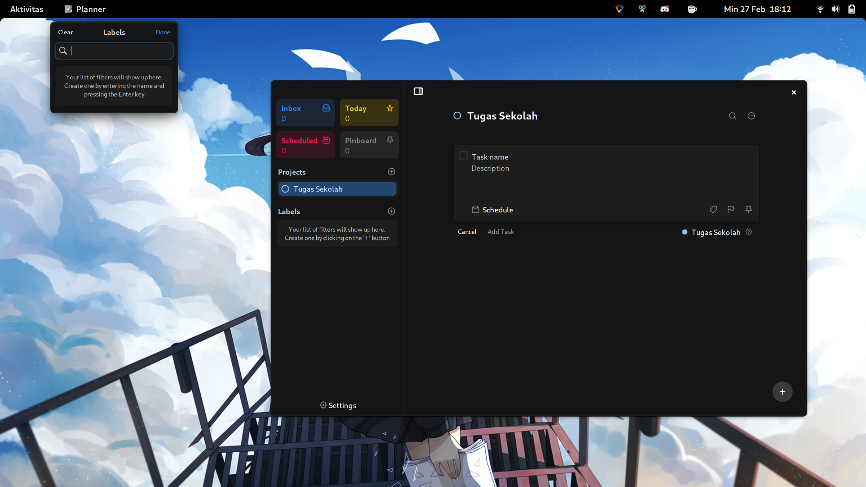
Task: Toggle the task circle next to Tugas Sekolah heading
Action: point(457,116)
